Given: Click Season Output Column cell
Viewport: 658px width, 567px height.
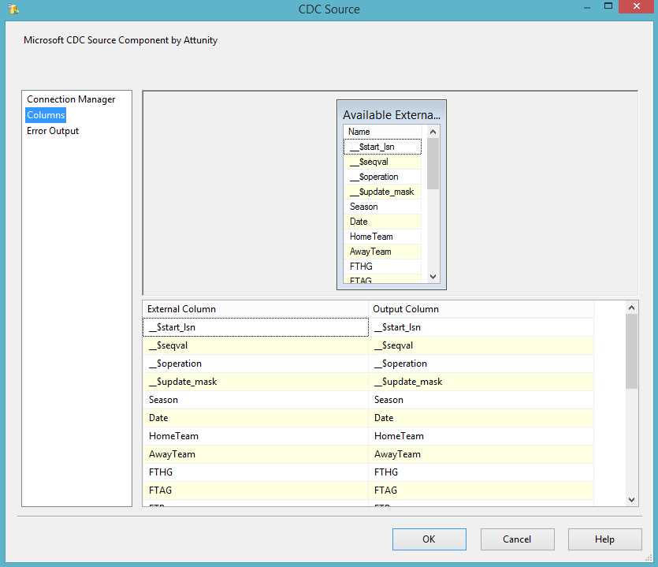Looking at the screenshot, I should click(x=481, y=399).
